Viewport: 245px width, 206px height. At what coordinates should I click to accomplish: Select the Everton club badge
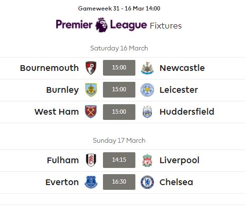[x=91, y=182]
